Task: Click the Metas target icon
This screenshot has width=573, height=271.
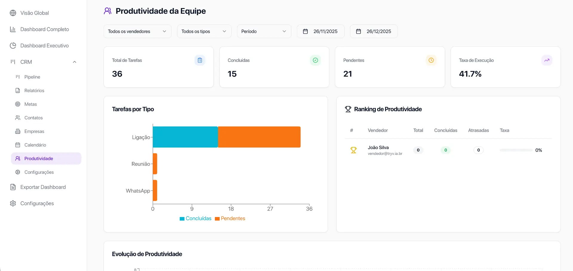Action: click(x=18, y=104)
